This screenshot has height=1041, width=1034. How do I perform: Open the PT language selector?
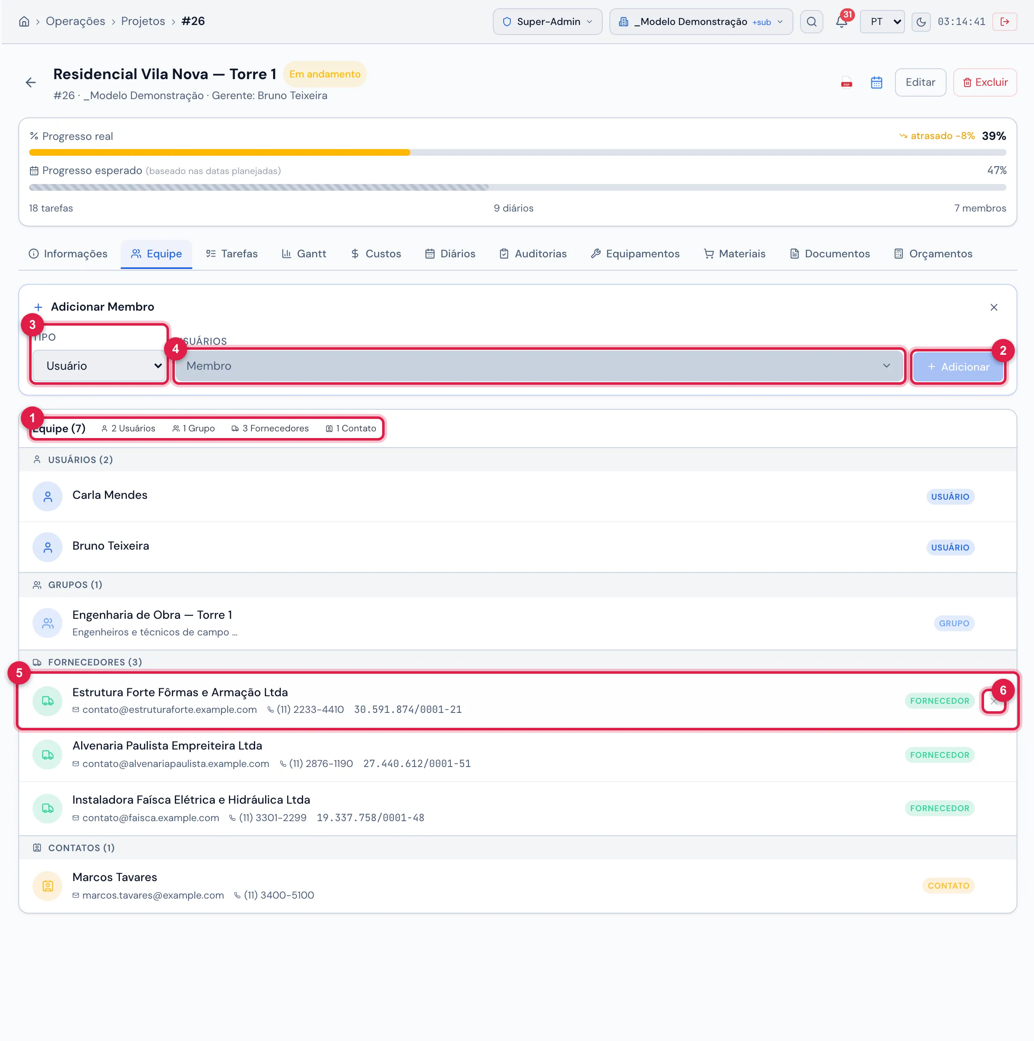click(x=882, y=22)
